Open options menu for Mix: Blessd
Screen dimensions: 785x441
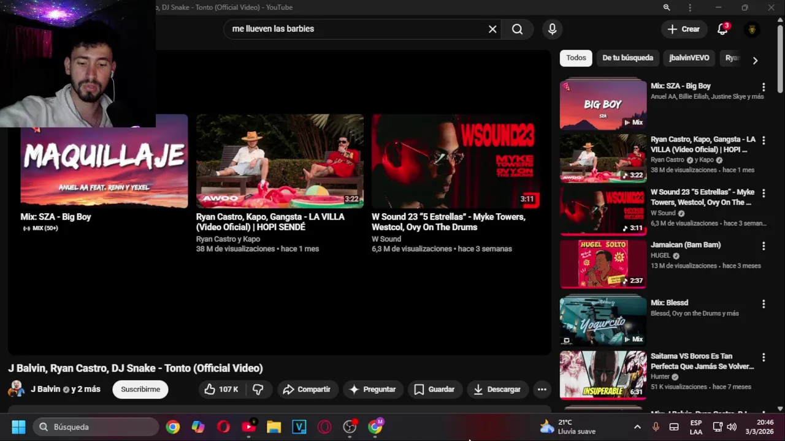point(764,304)
